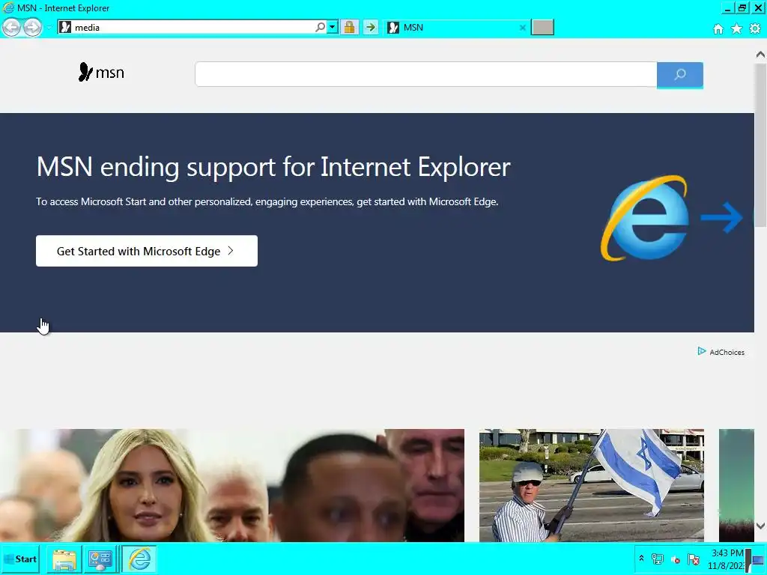Open the news story showing man waving flag
The image size is (767, 575).
[x=592, y=485]
